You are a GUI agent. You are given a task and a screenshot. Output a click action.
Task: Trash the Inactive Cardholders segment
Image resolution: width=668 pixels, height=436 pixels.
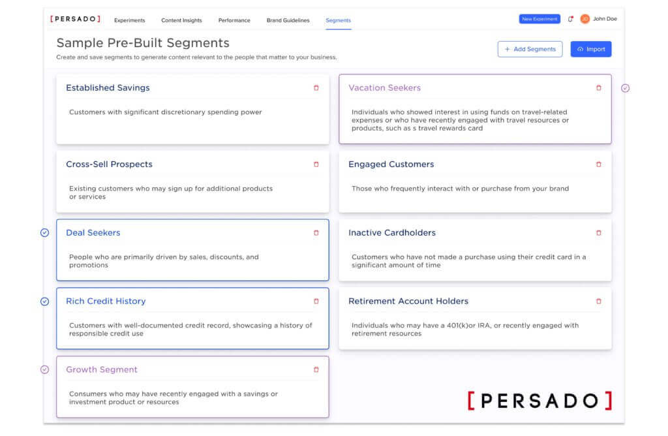(x=599, y=233)
